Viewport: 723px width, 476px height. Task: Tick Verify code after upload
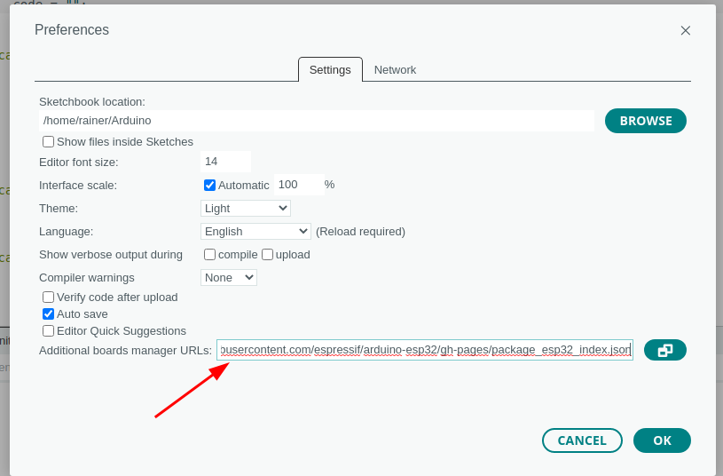pos(49,297)
